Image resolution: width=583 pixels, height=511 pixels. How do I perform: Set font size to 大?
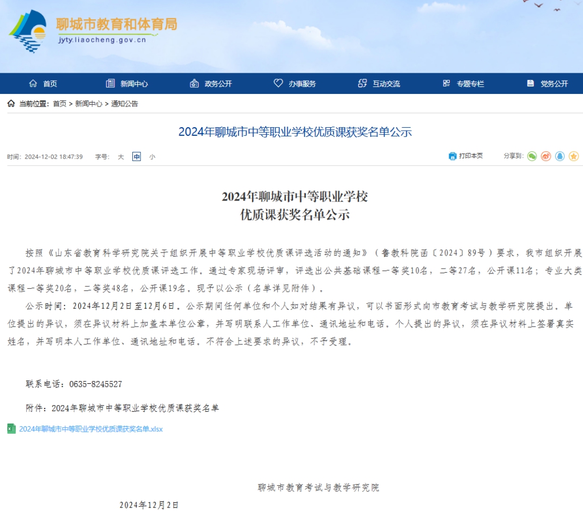point(121,157)
